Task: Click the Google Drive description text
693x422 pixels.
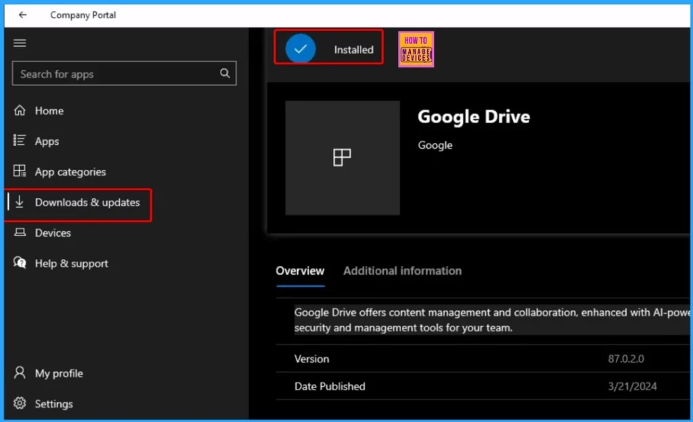Action: (x=492, y=320)
